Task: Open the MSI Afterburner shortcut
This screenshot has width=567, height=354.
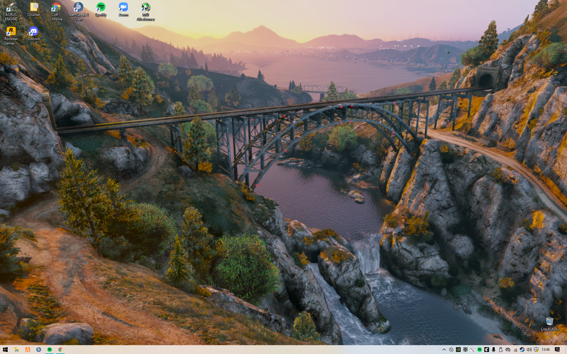Action: pos(146,8)
